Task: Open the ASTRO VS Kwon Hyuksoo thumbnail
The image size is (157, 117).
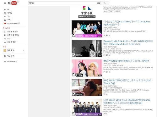Action: pyautogui.click(x=87, y=29)
